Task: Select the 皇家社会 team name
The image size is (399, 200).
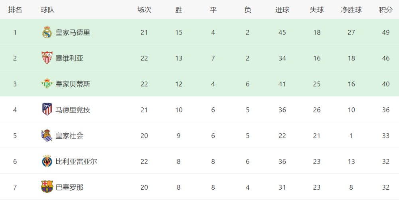Action: click(x=69, y=136)
